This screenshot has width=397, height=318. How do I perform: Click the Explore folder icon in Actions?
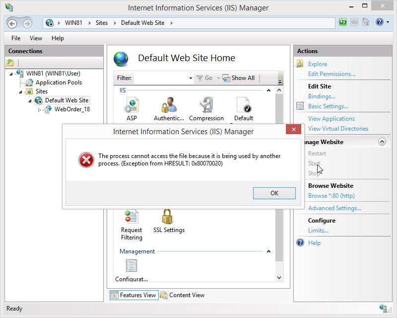(x=300, y=64)
